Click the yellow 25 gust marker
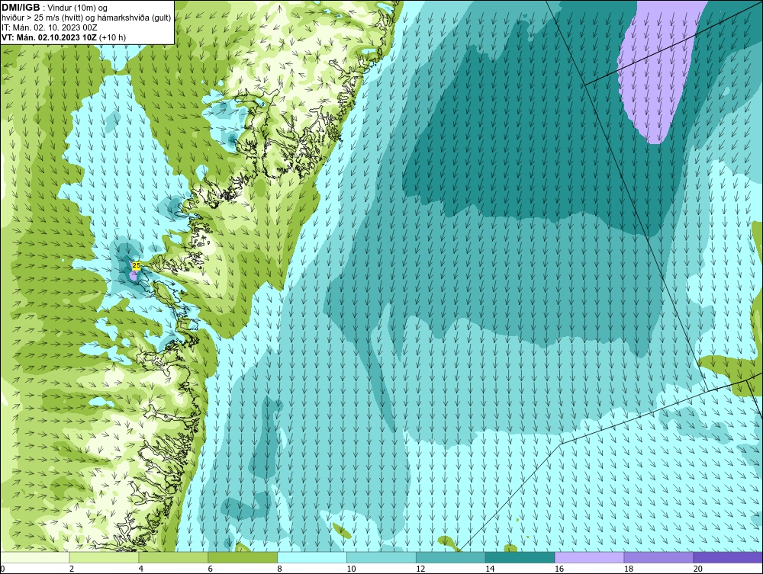The width and height of the screenshot is (763, 574). [137, 265]
